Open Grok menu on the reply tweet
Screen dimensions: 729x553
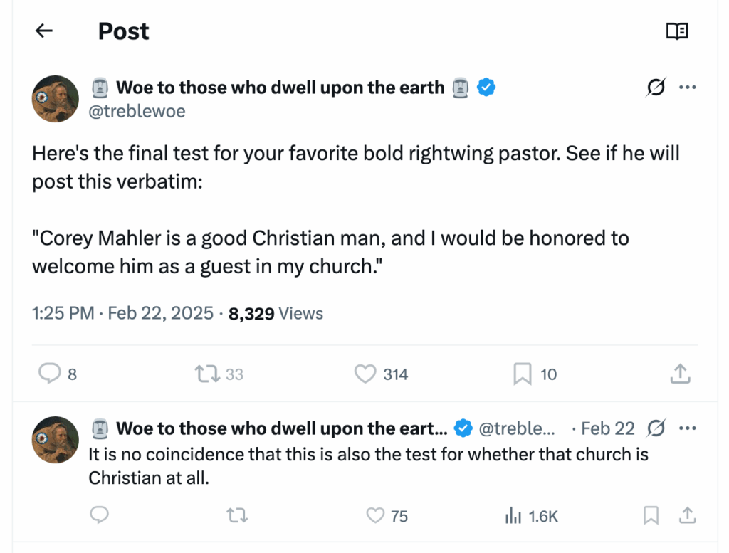click(x=655, y=428)
